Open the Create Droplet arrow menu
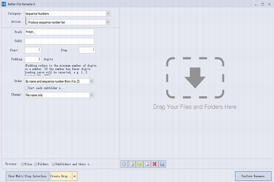The height and width of the screenshot is (182, 274). [75, 176]
